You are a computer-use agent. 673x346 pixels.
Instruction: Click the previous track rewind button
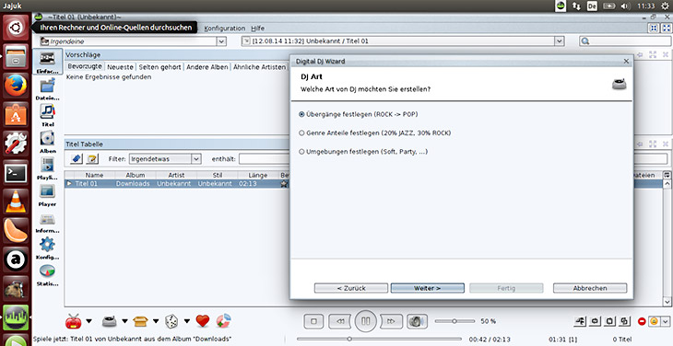[x=339, y=321]
